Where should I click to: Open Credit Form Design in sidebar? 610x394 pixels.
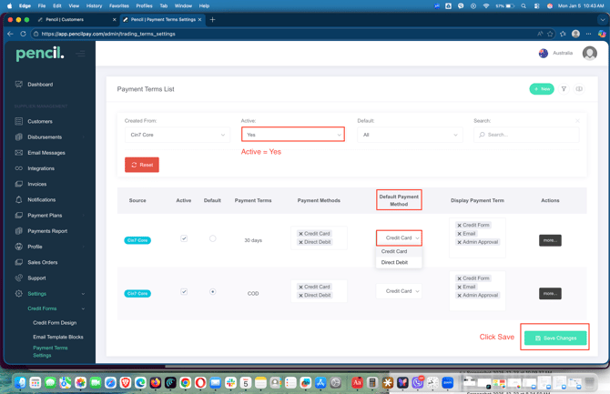coord(55,323)
